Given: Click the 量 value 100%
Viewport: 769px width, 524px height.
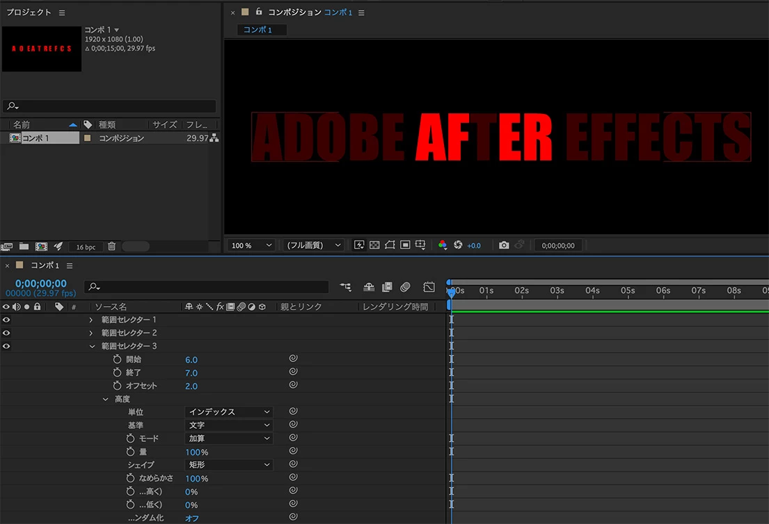Looking at the screenshot, I should pyautogui.click(x=197, y=452).
